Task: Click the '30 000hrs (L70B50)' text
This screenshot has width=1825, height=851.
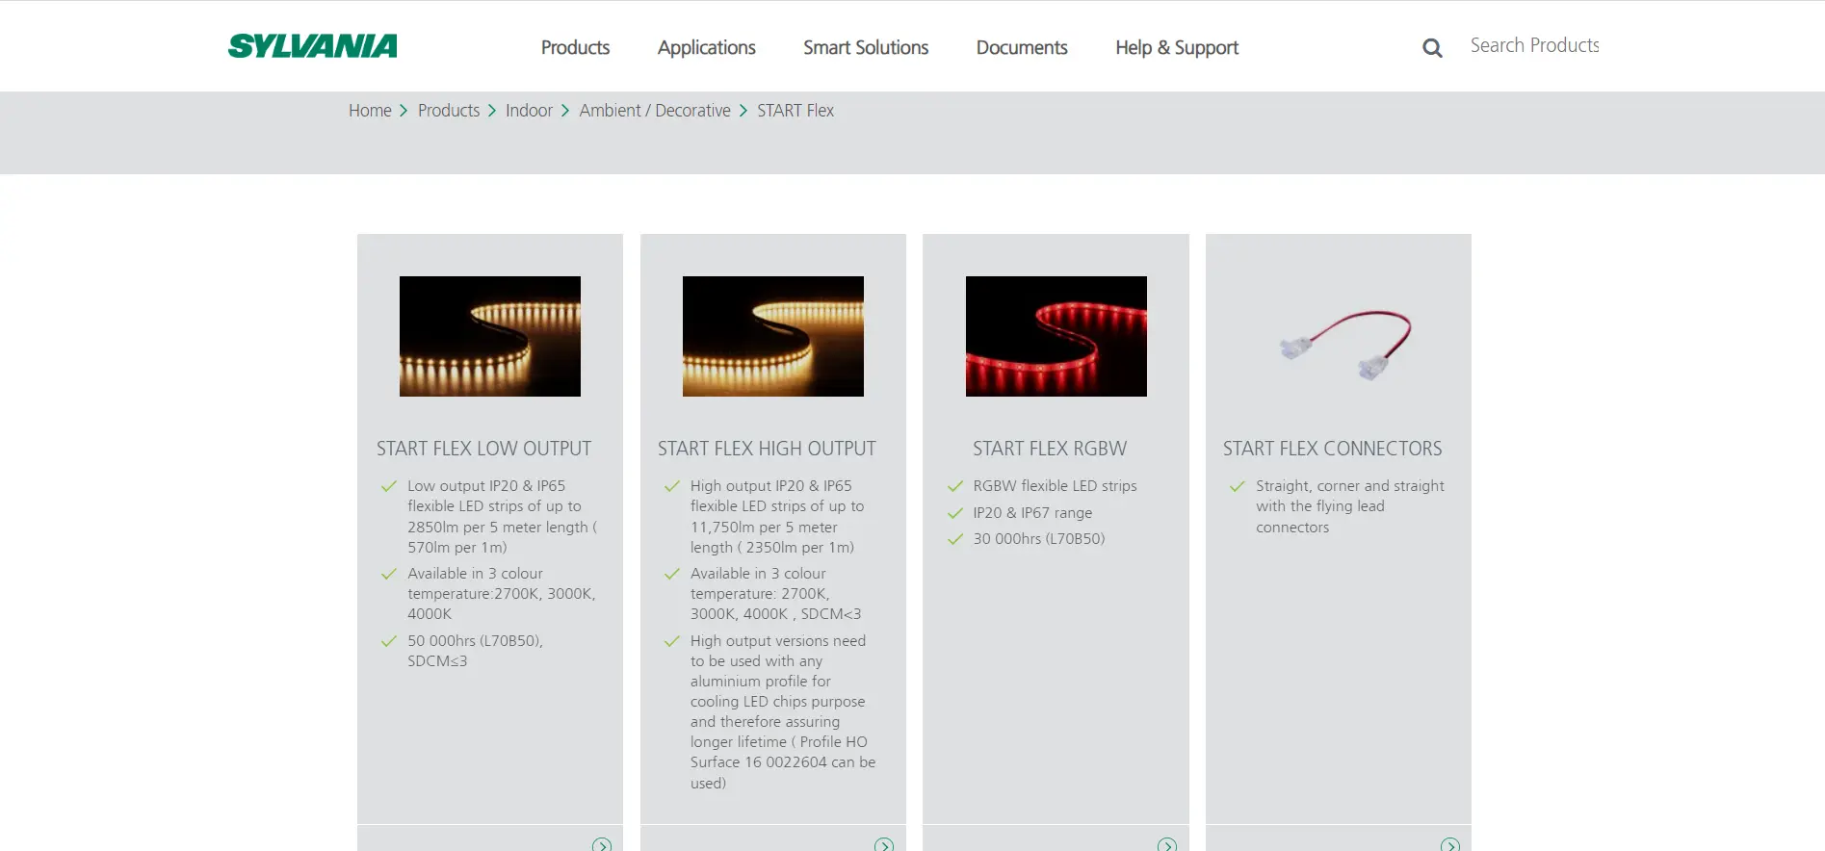Action: [1038, 539]
